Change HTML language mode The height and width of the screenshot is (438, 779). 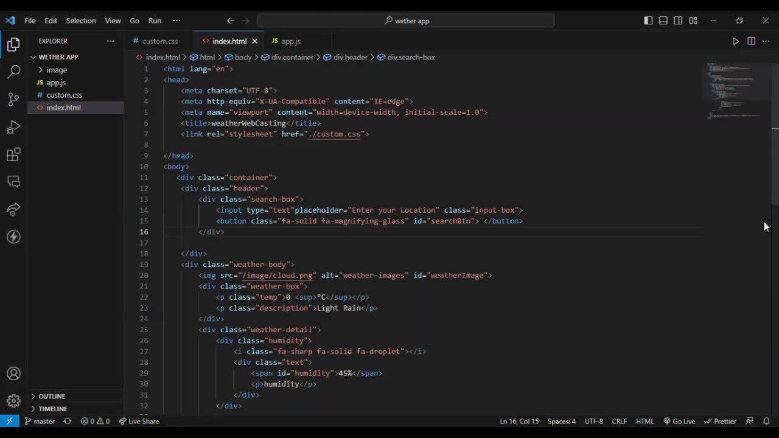pyautogui.click(x=645, y=421)
